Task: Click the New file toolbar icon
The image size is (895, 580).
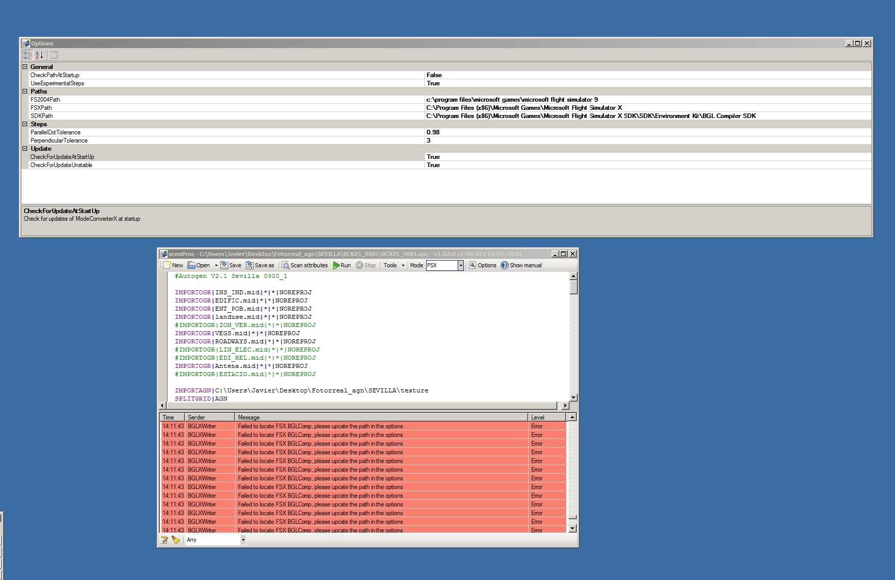Action: pos(167,265)
